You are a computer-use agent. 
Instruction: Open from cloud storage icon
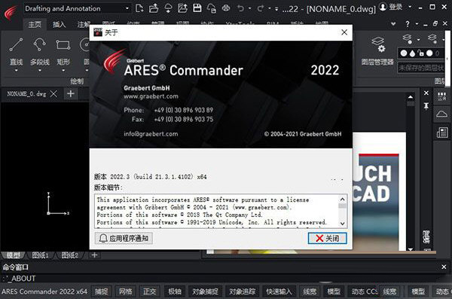[168, 8]
